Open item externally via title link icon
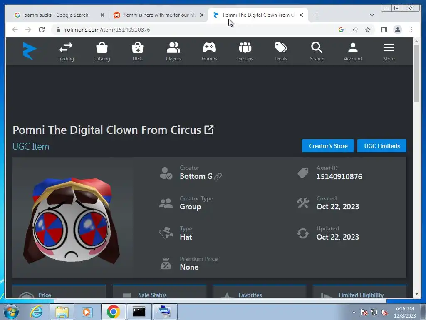This screenshot has height=320, width=426. 209,130
